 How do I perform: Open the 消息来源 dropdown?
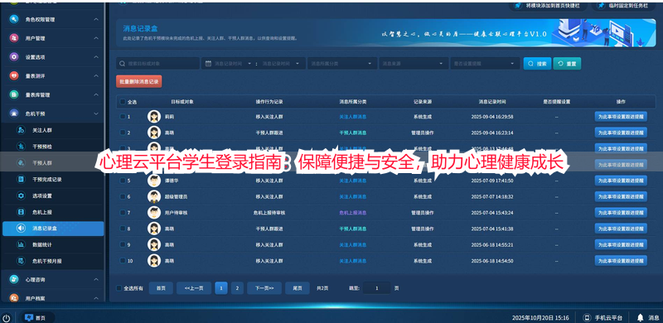(x=414, y=64)
